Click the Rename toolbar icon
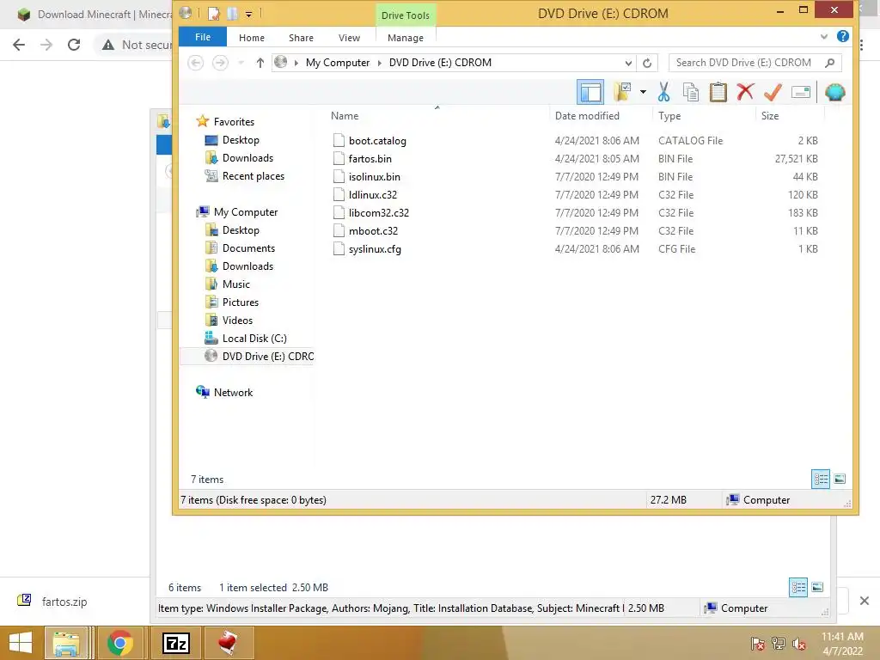 [801, 92]
